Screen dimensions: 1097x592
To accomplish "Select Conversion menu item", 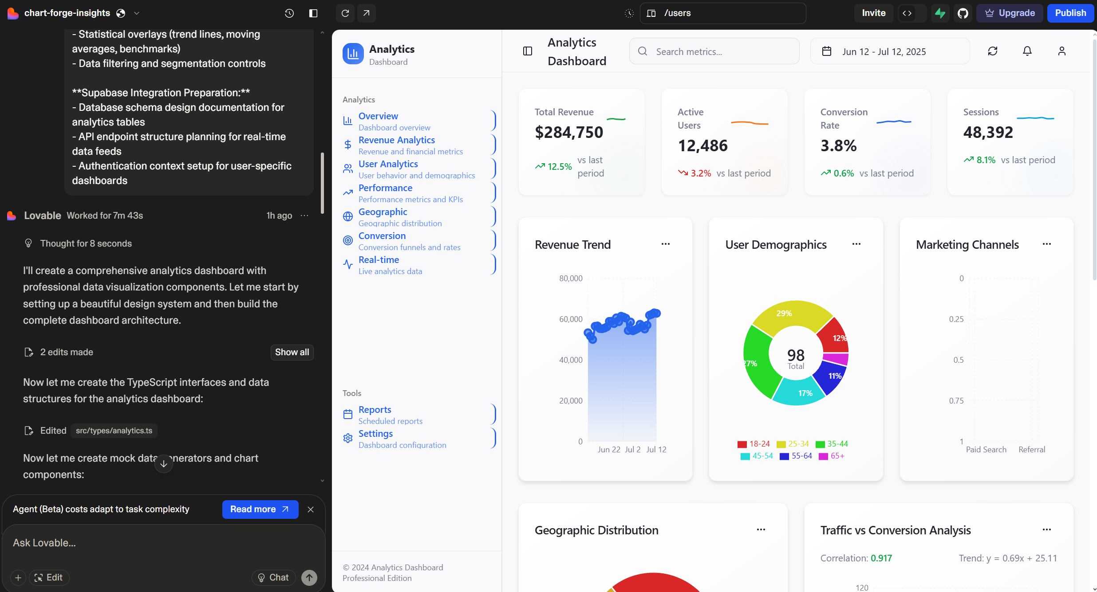I will [418, 241].
